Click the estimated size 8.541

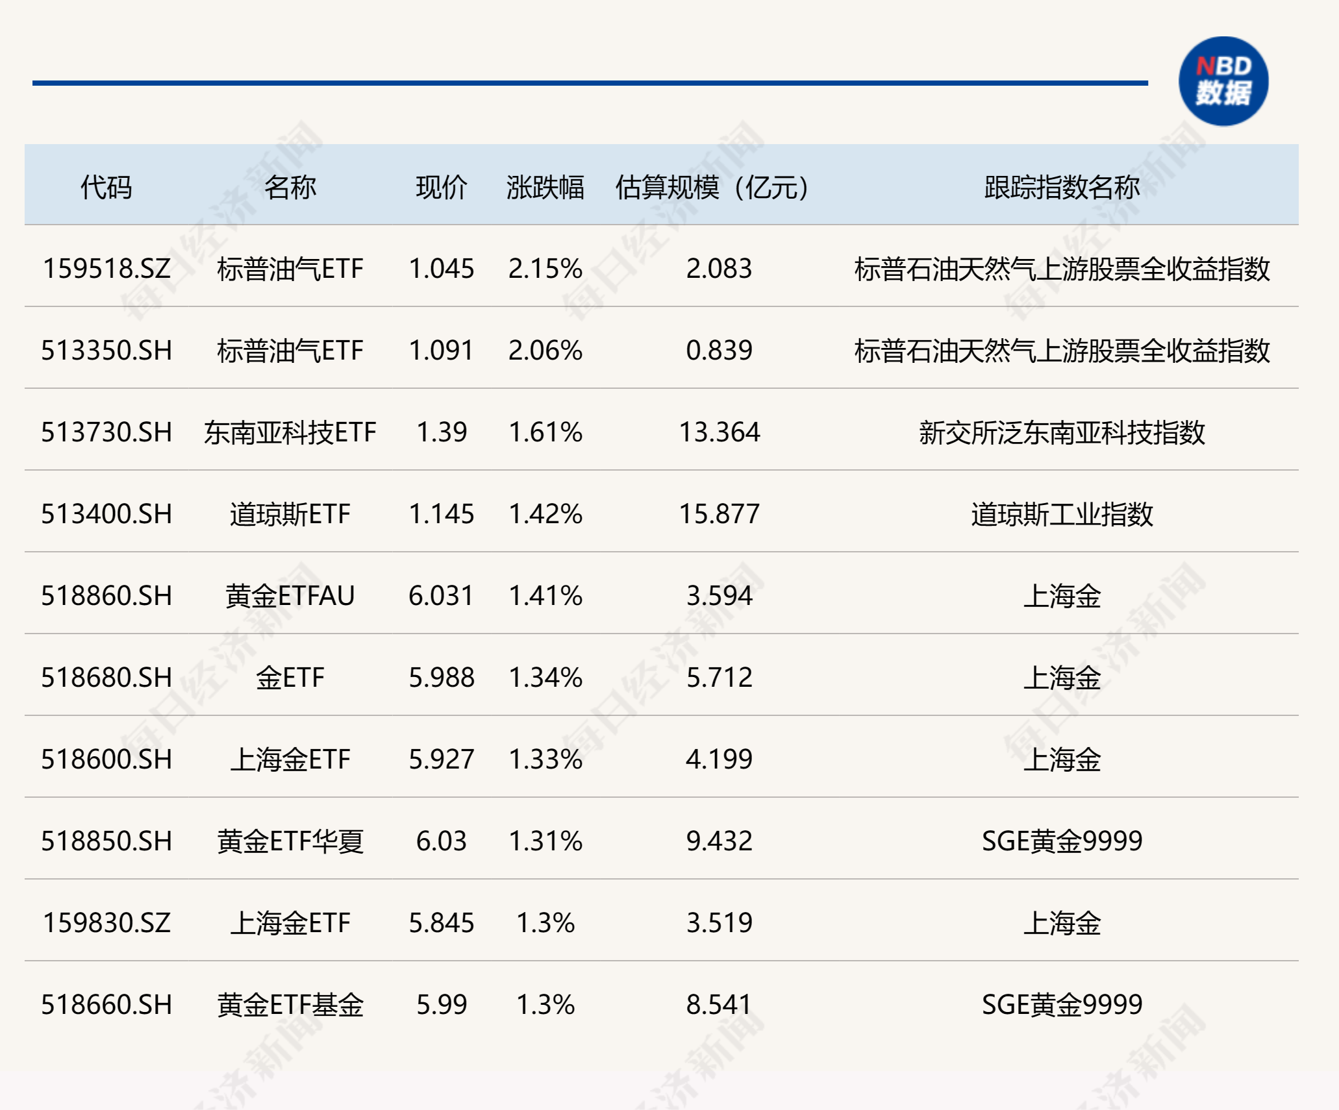coord(719,1005)
